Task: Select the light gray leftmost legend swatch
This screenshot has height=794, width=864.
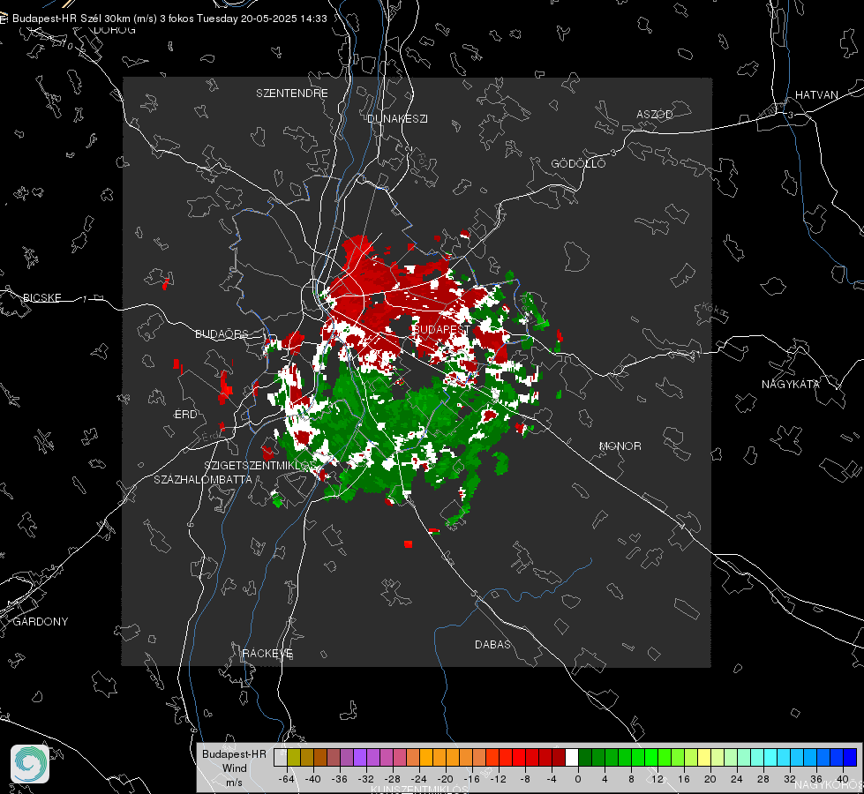Action: pyautogui.click(x=280, y=758)
